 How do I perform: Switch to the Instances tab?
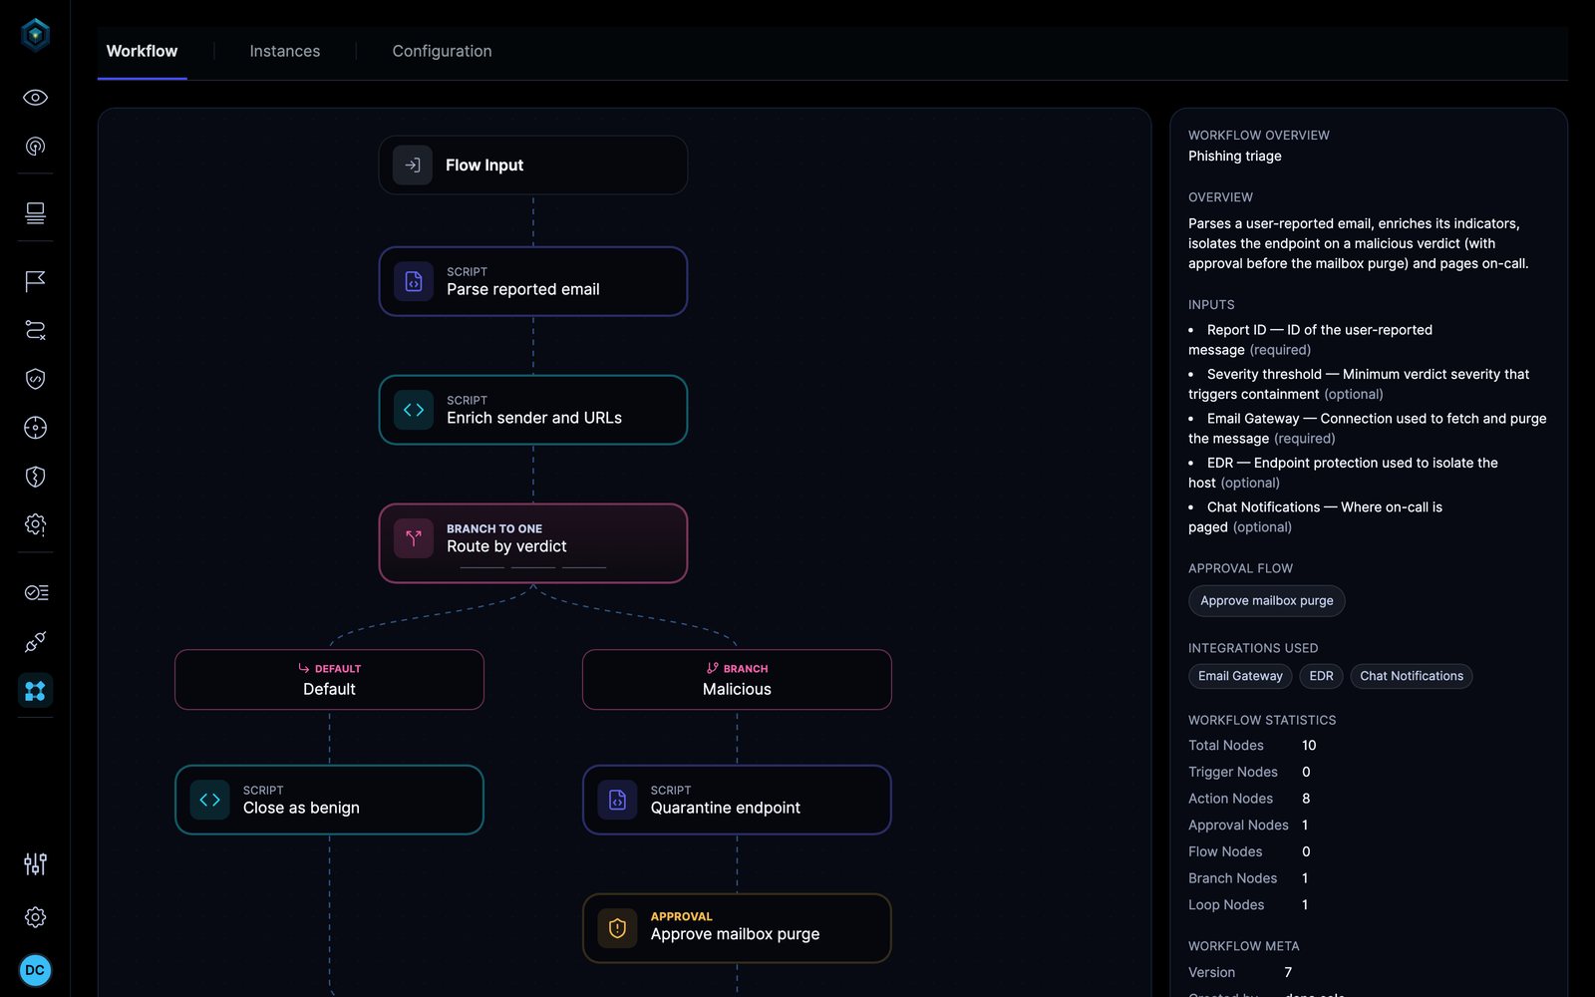285,51
